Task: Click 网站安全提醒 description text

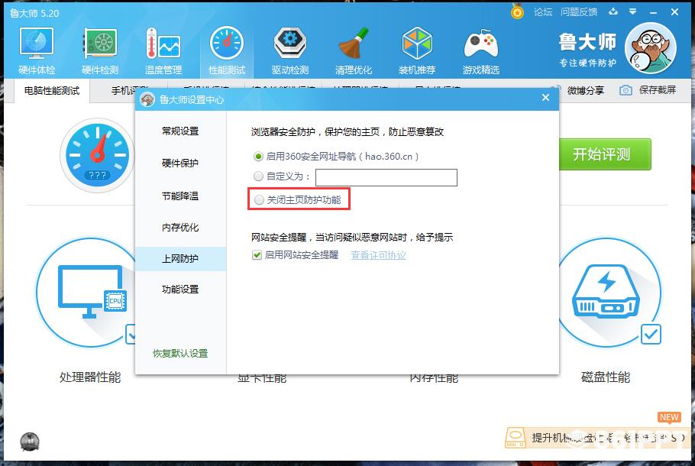Action: tap(352, 238)
